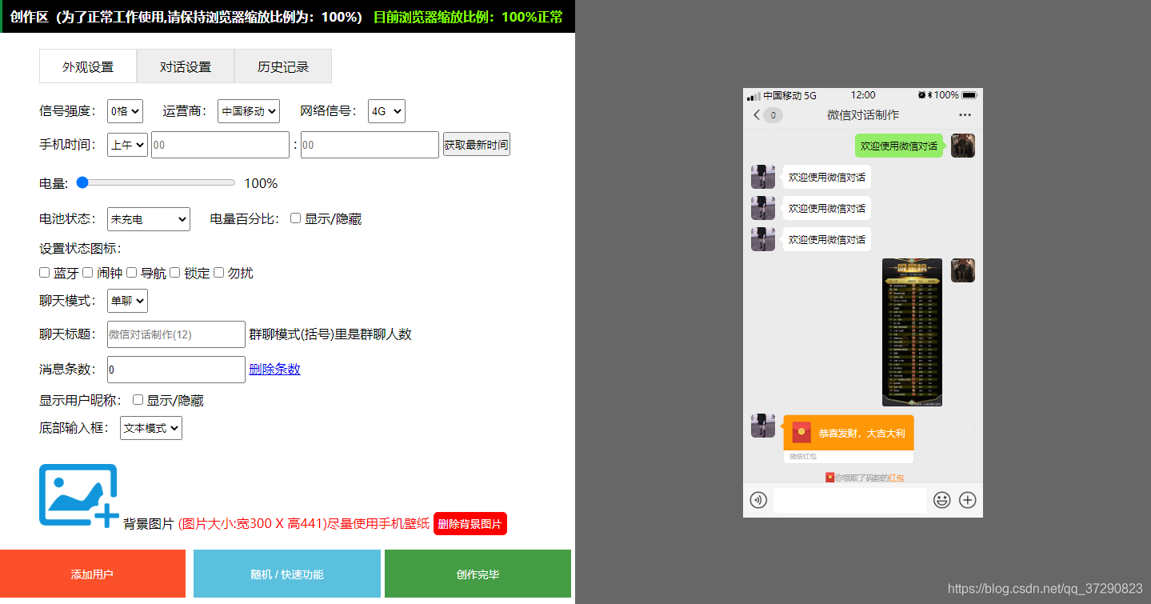1151x604 pixels.
Task: Click avatar beside second white welcome message
Action: (763, 208)
